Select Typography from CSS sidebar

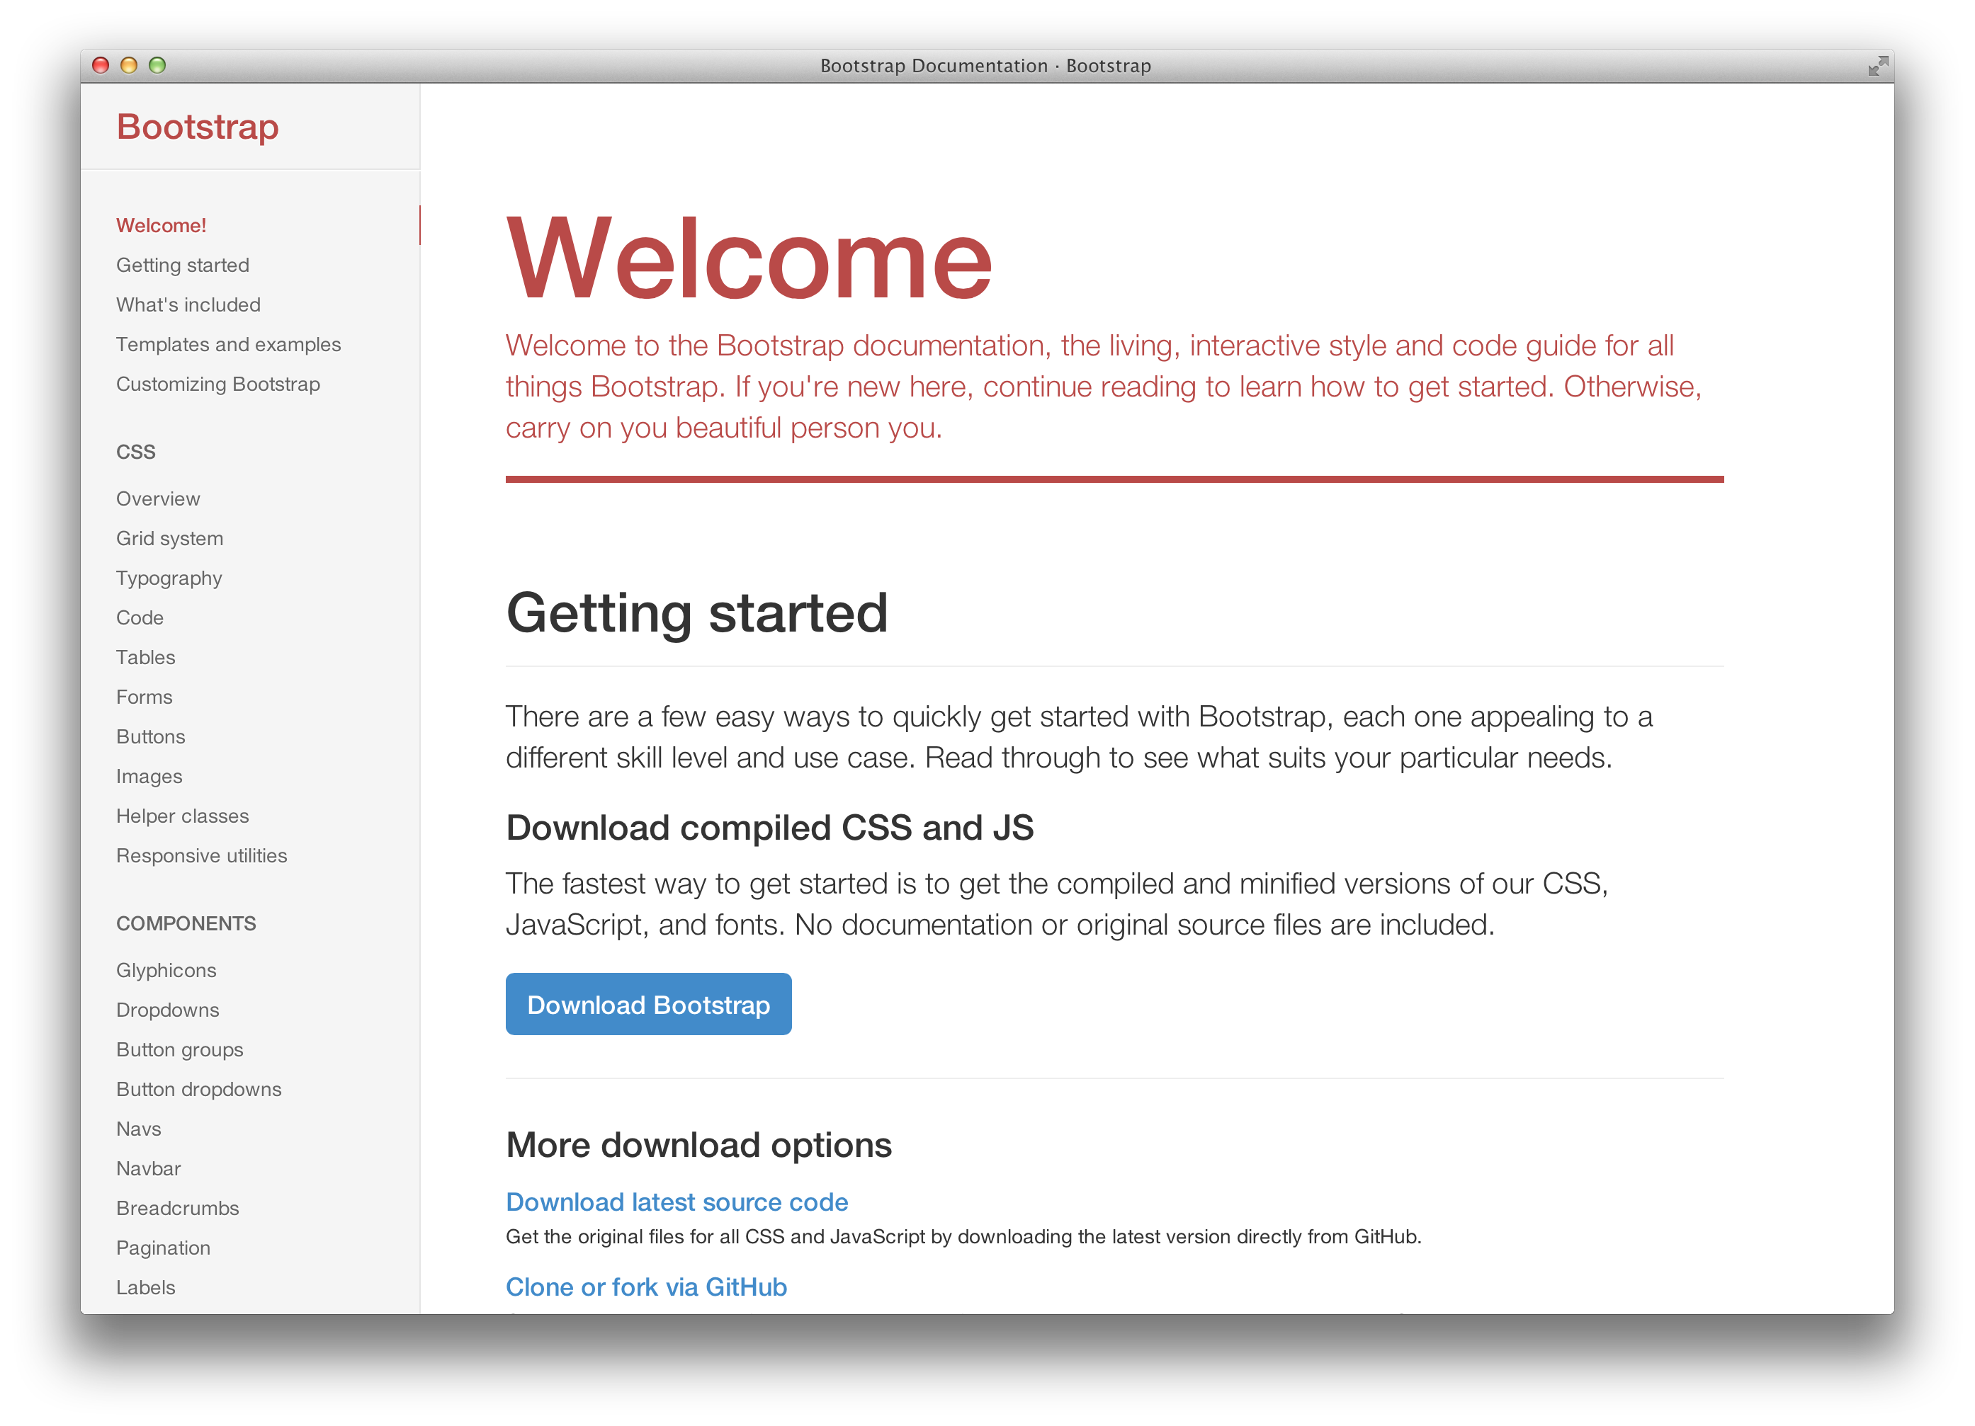(x=167, y=578)
